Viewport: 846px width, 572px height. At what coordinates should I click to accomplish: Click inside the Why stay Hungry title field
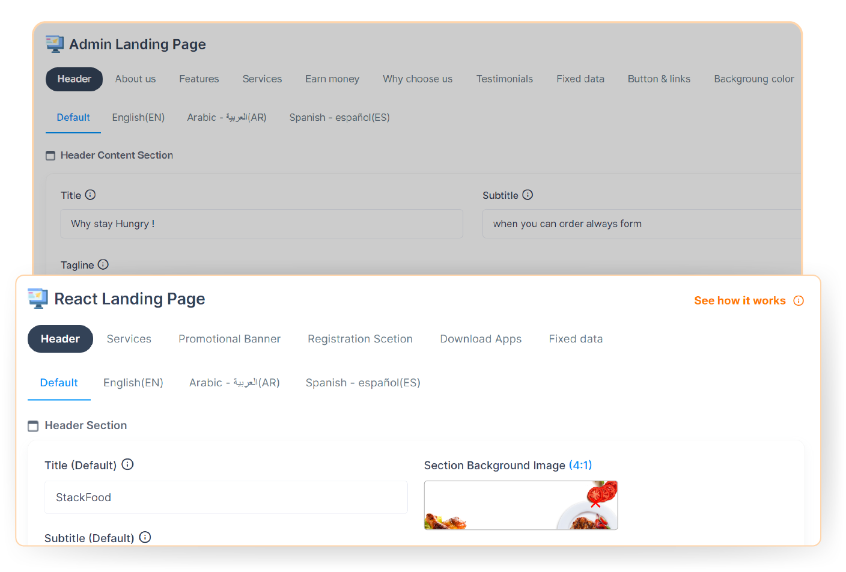coord(261,224)
